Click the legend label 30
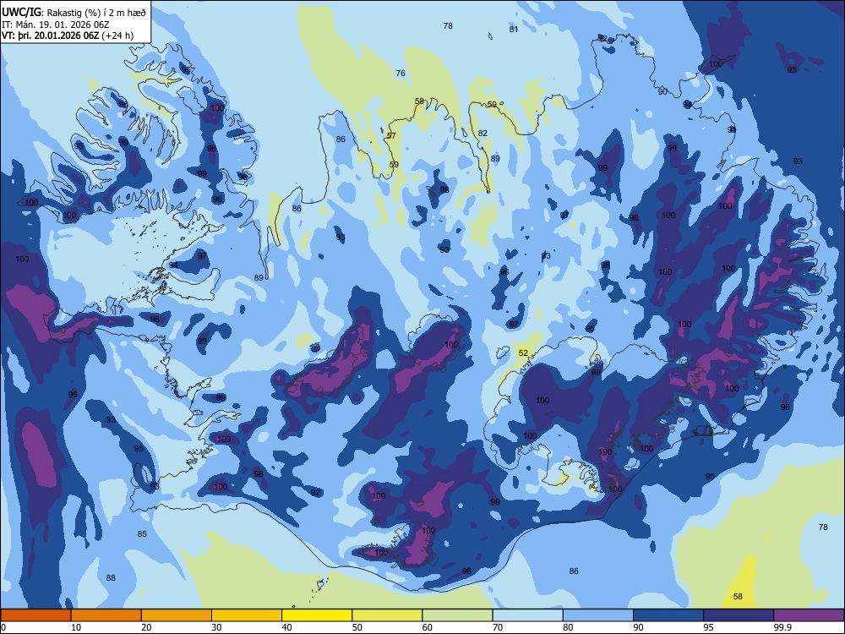845x634 pixels. (216, 627)
